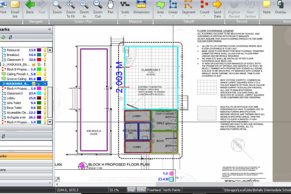This screenshot has width=291, height=194.
Task: Click the 33.1% zoom level field
Action: (114, 190)
